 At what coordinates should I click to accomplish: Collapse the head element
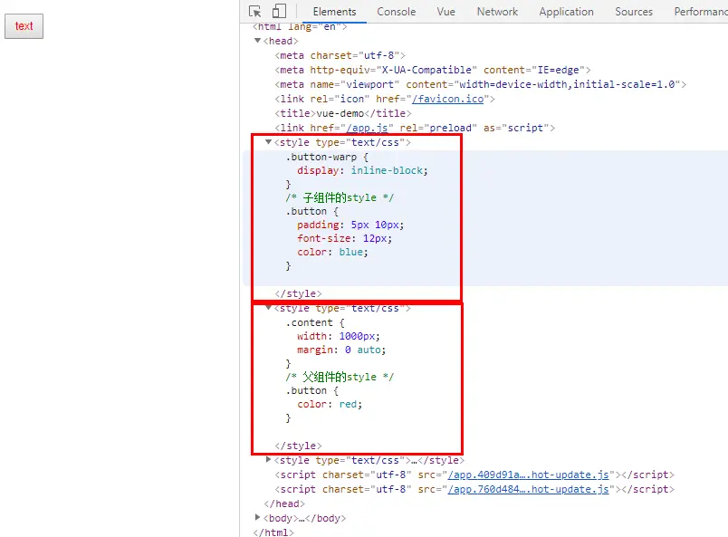point(258,41)
